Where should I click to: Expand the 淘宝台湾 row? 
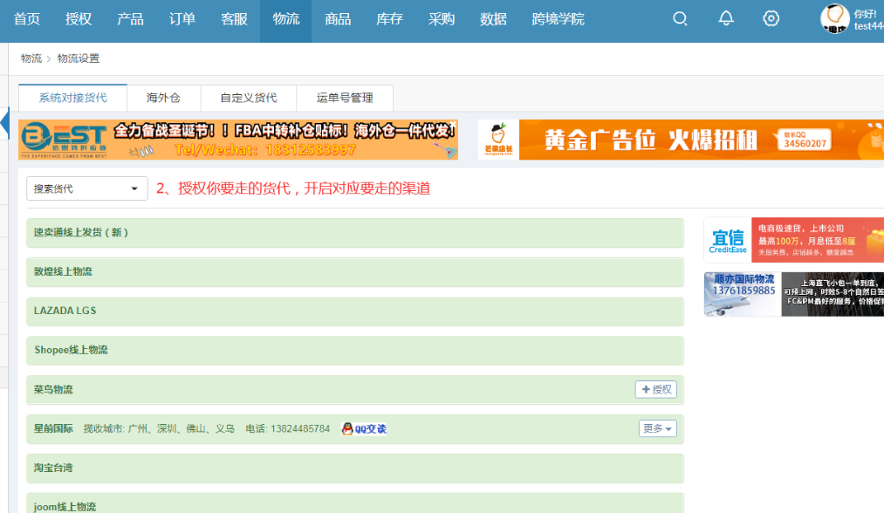click(x=354, y=468)
